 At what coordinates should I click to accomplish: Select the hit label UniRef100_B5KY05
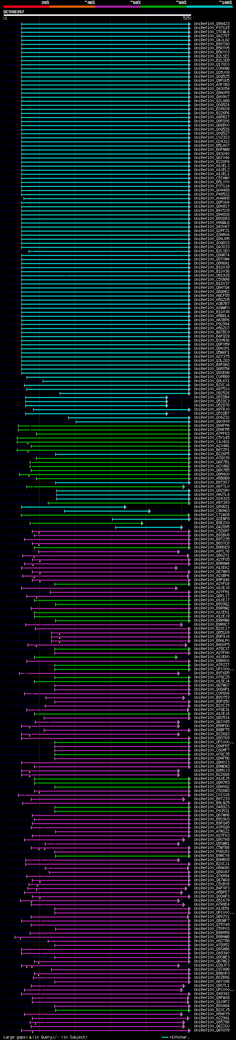click(212, 48)
